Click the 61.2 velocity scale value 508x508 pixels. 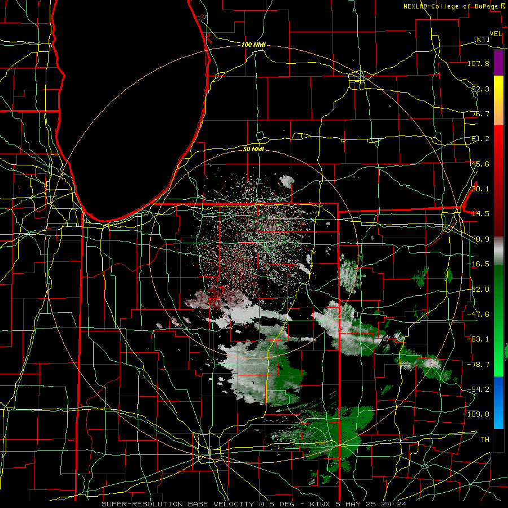click(x=480, y=139)
